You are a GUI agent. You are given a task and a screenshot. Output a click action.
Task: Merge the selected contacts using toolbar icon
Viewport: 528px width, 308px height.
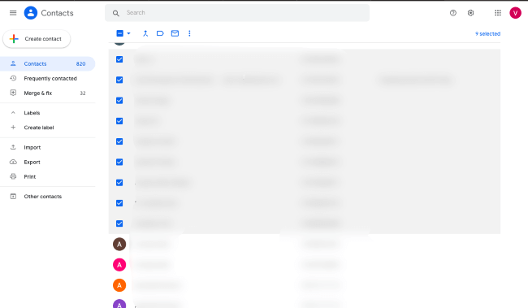point(145,33)
